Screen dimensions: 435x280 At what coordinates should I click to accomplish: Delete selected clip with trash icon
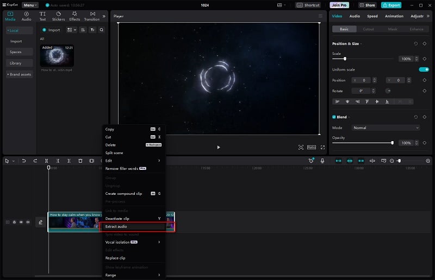80,161
